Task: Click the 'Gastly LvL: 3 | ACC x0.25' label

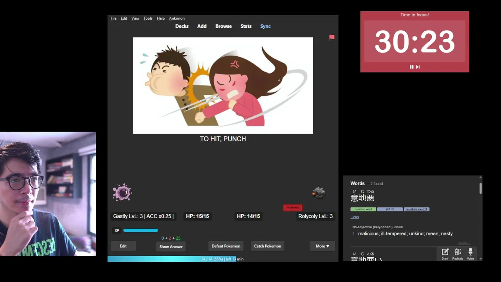Action: (x=143, y=216)
